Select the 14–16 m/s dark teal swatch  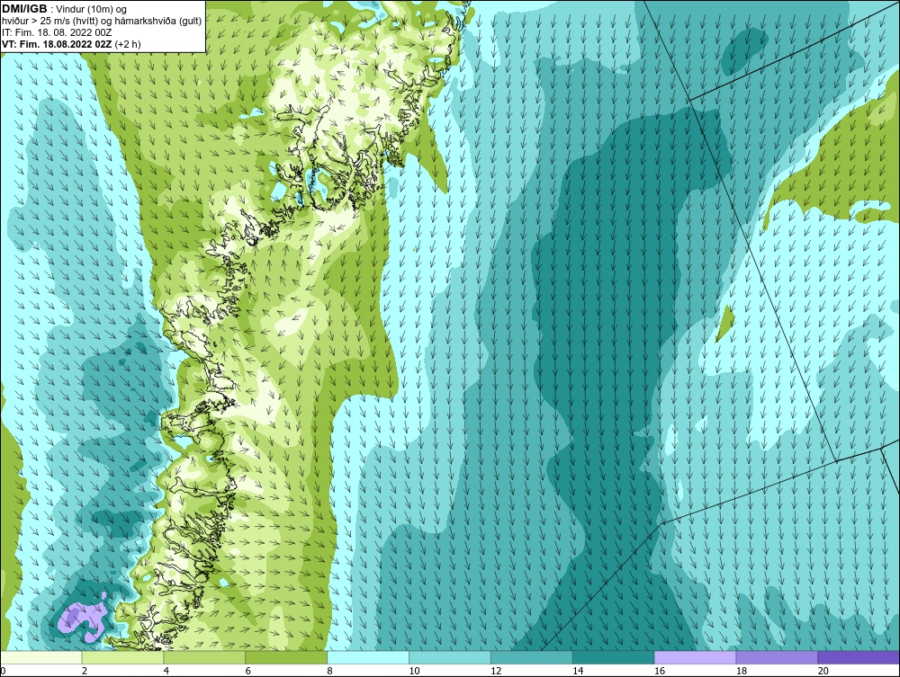[614, 657]
